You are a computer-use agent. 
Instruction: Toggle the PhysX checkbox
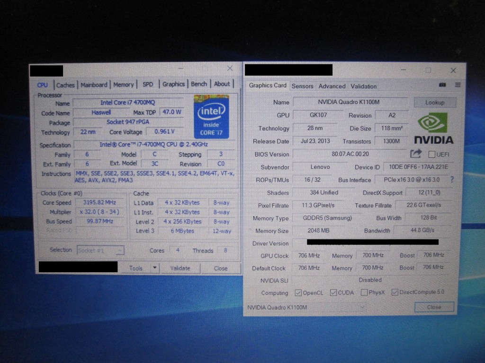[x=364, y=292]
